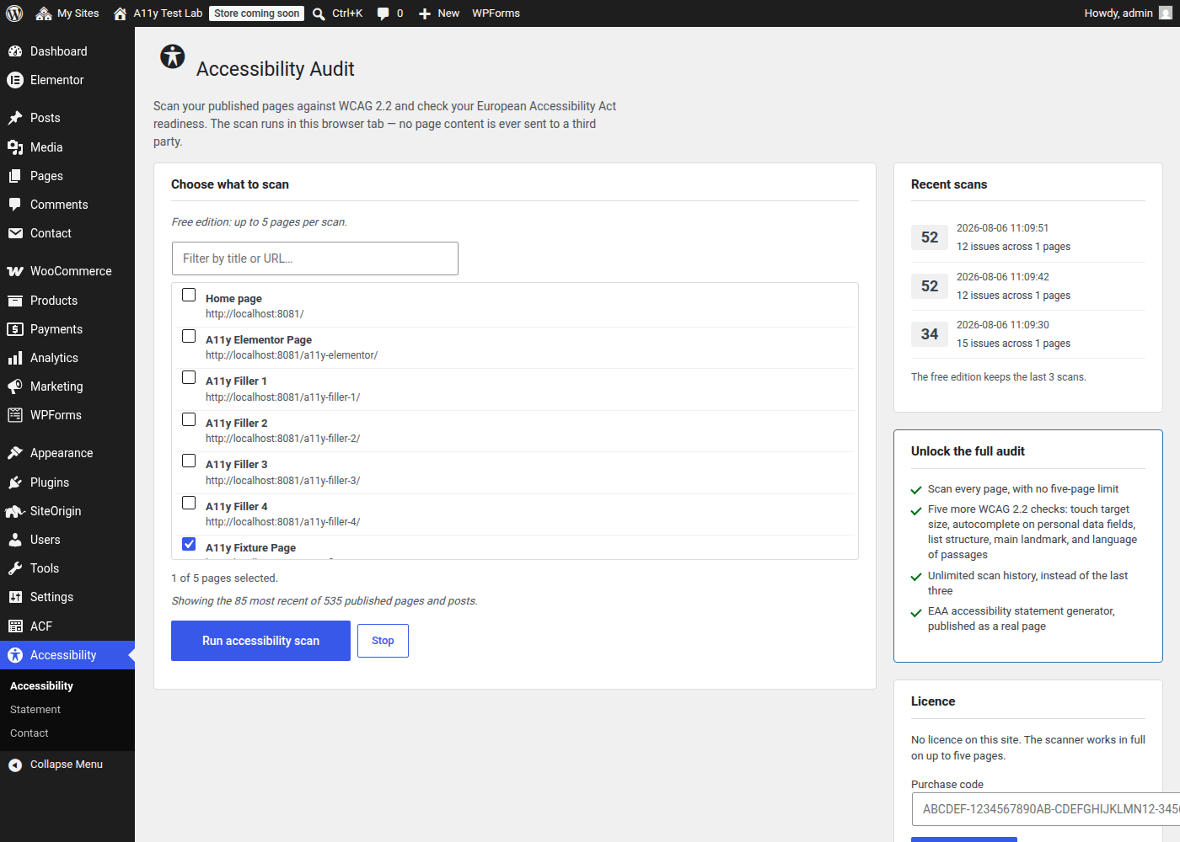Viewport: 1180px width, 842px height.
Task: Open the recent scan scored 34
Action: (1028, 334)
